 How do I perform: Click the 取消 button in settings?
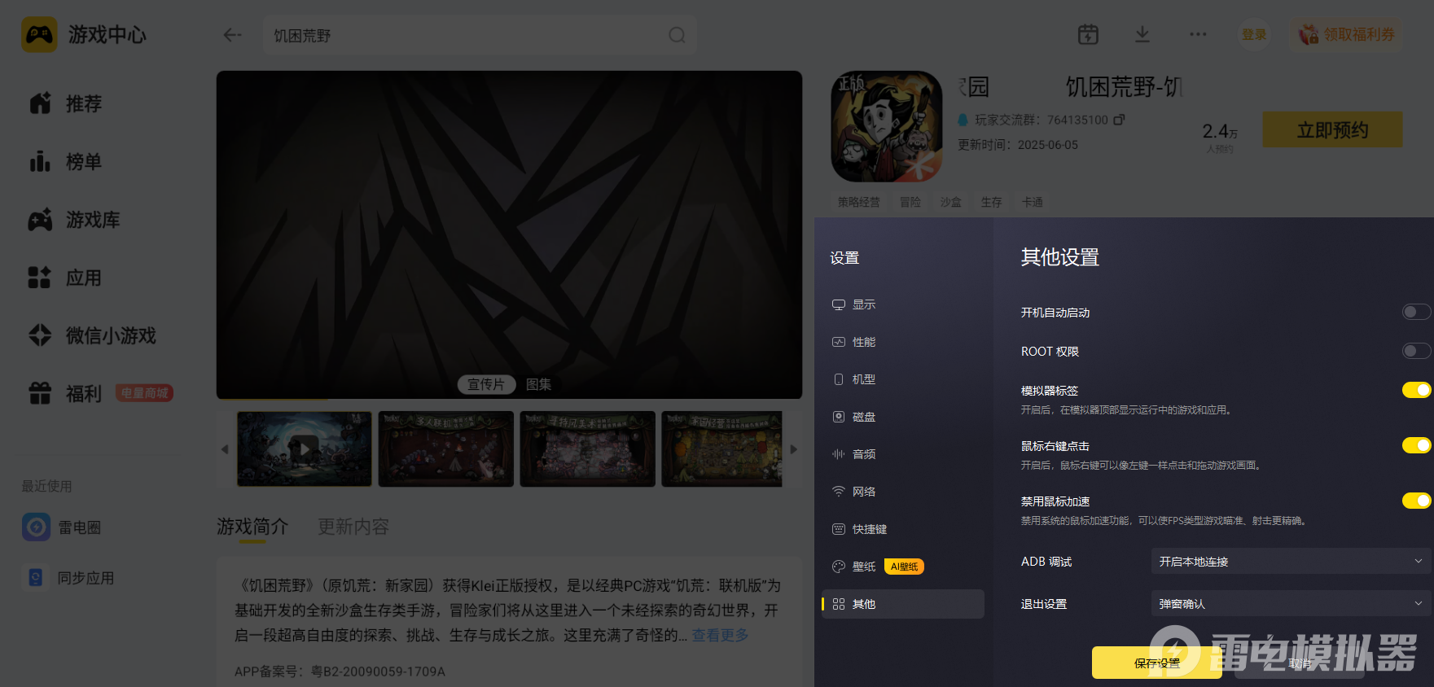click(x=1300, y=663)
